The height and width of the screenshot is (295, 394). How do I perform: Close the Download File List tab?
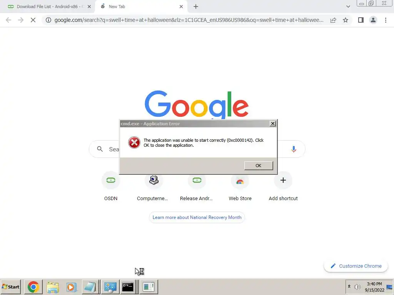pyautogui.click(x=89, y=7)
